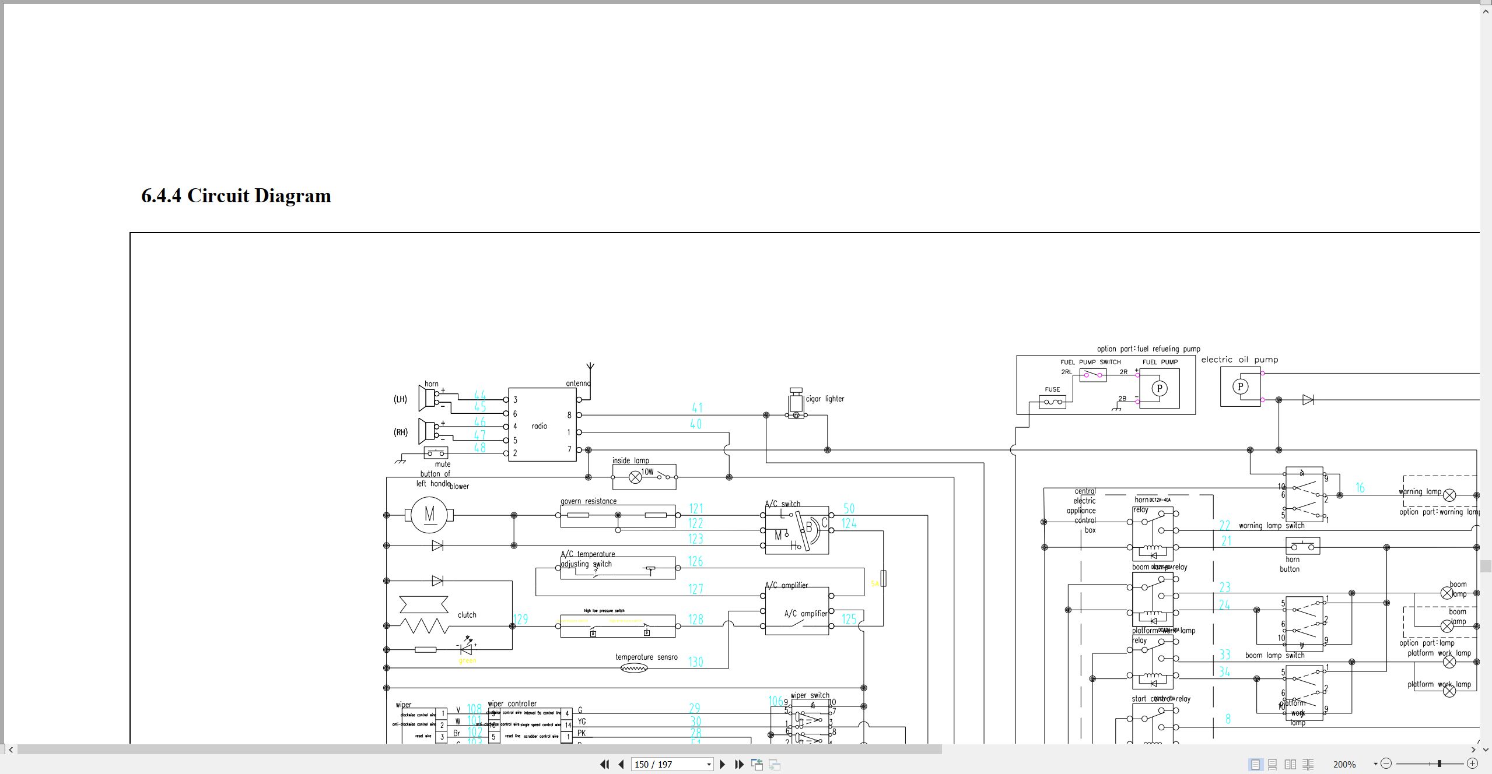Click the wire number 129
The height and width of the screenshot is (774, 1492).
(520, 619)
